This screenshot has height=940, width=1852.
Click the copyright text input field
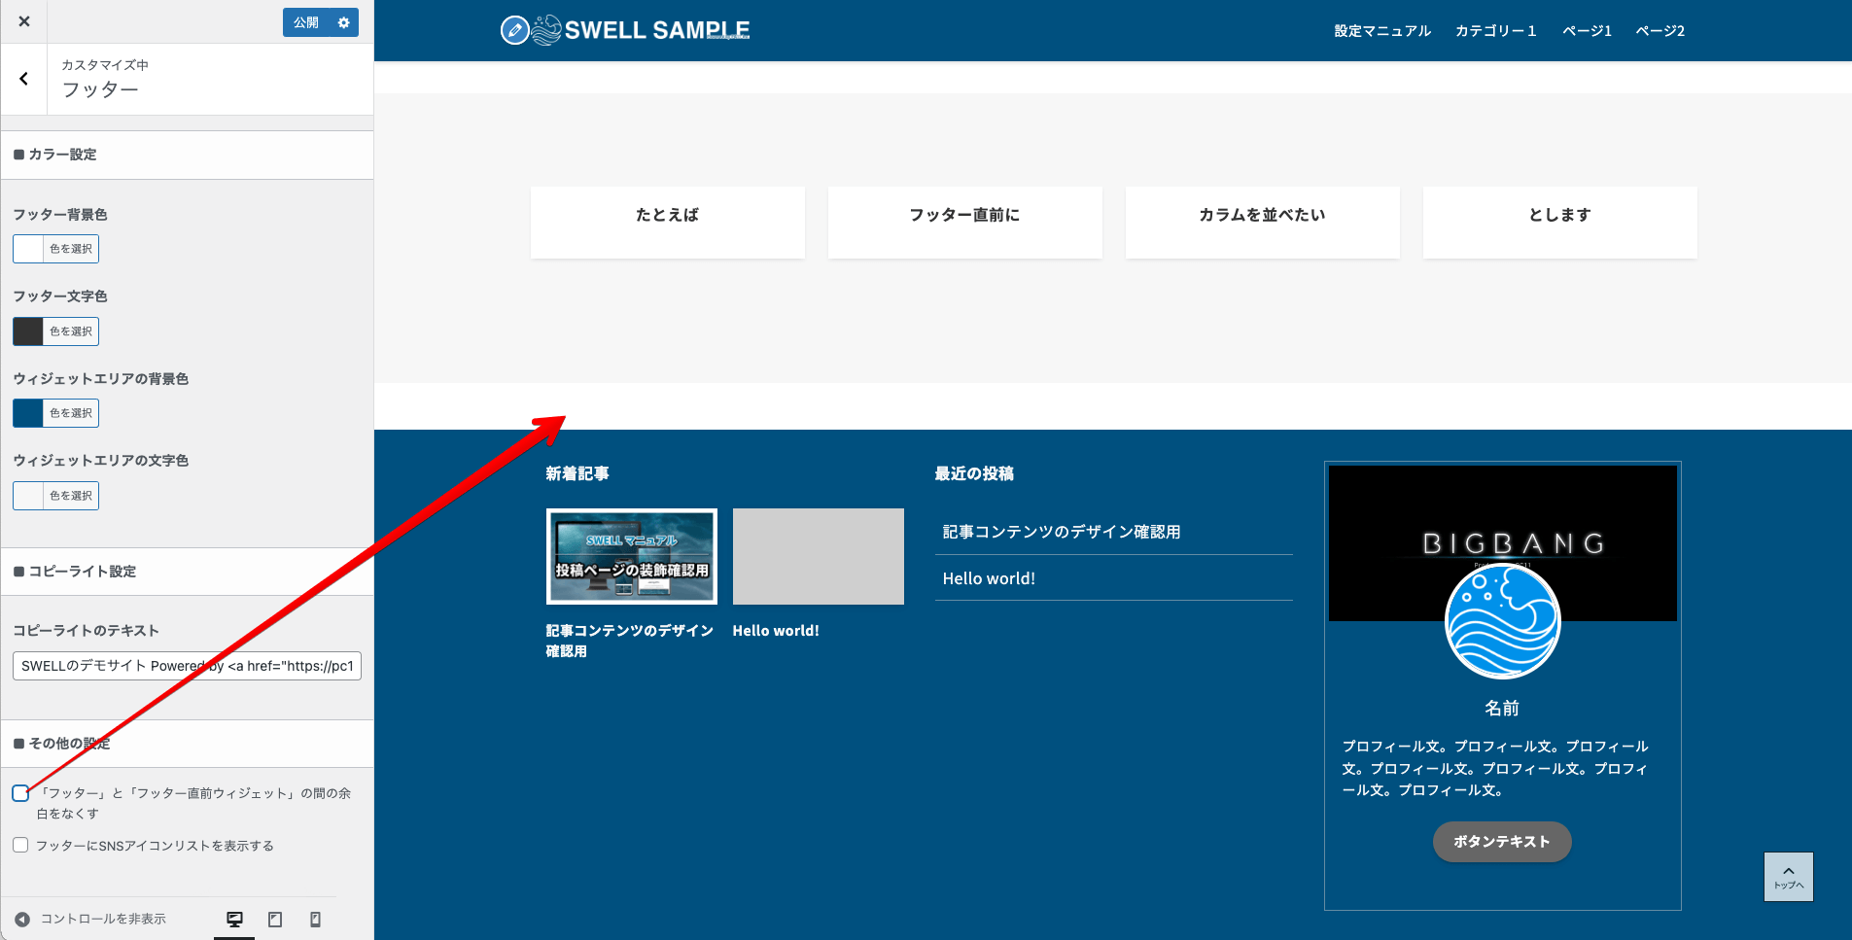click(187, 665)
